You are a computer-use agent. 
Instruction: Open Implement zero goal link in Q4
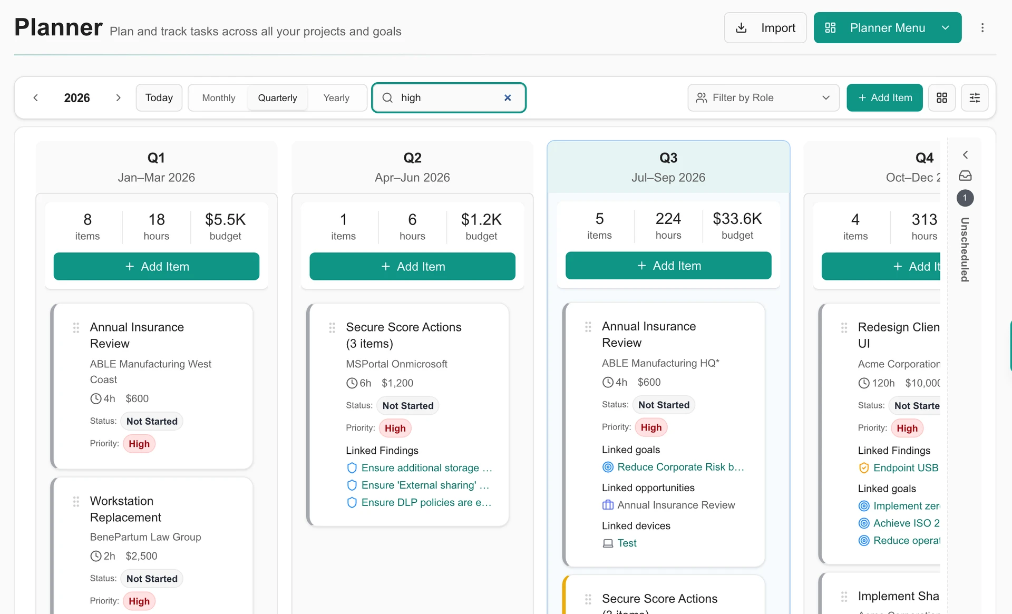pos(907,506)
